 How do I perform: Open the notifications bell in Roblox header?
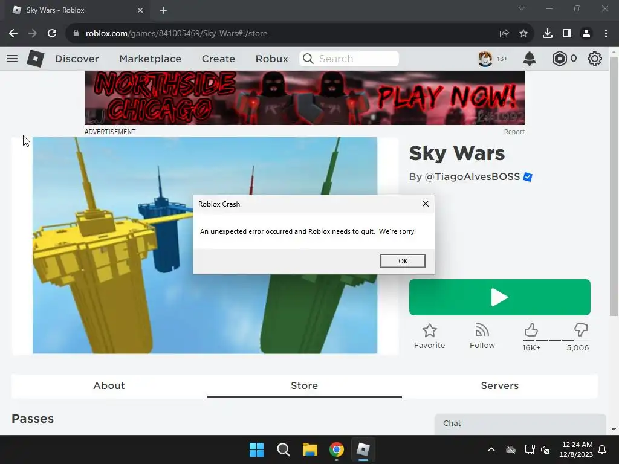(530, 59)
